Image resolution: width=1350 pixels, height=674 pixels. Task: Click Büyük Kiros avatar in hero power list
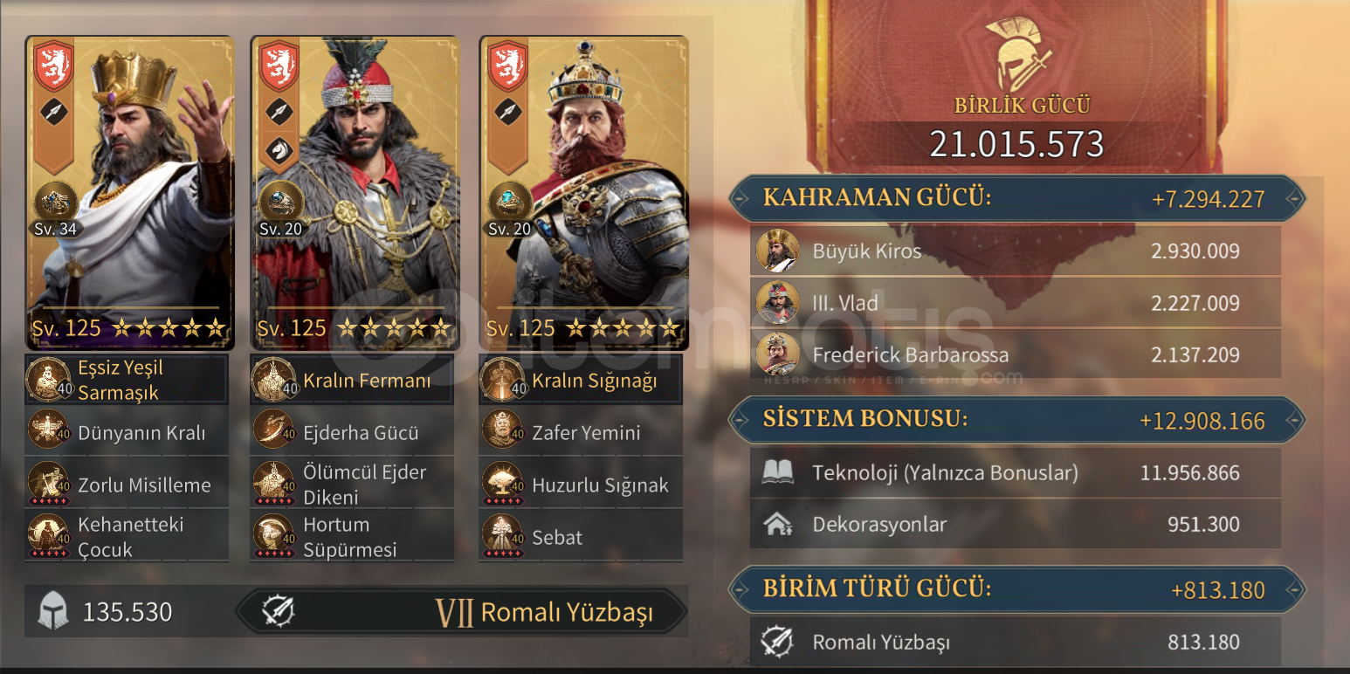777,251
